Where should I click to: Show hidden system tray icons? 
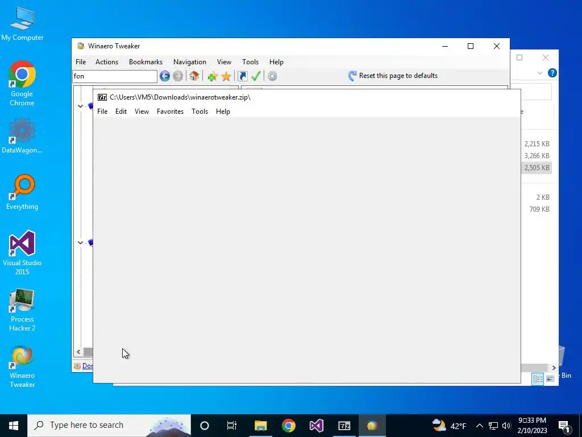pyautogui.click(x=479, y=426)
